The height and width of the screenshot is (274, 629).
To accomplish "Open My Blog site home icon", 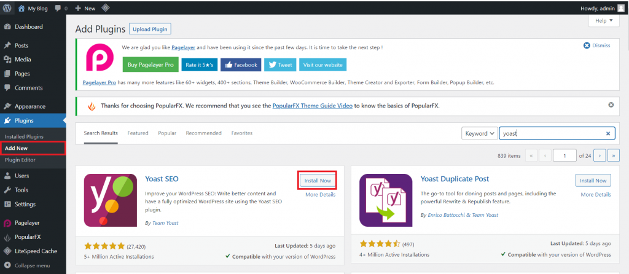I will (x=21, y=8).
